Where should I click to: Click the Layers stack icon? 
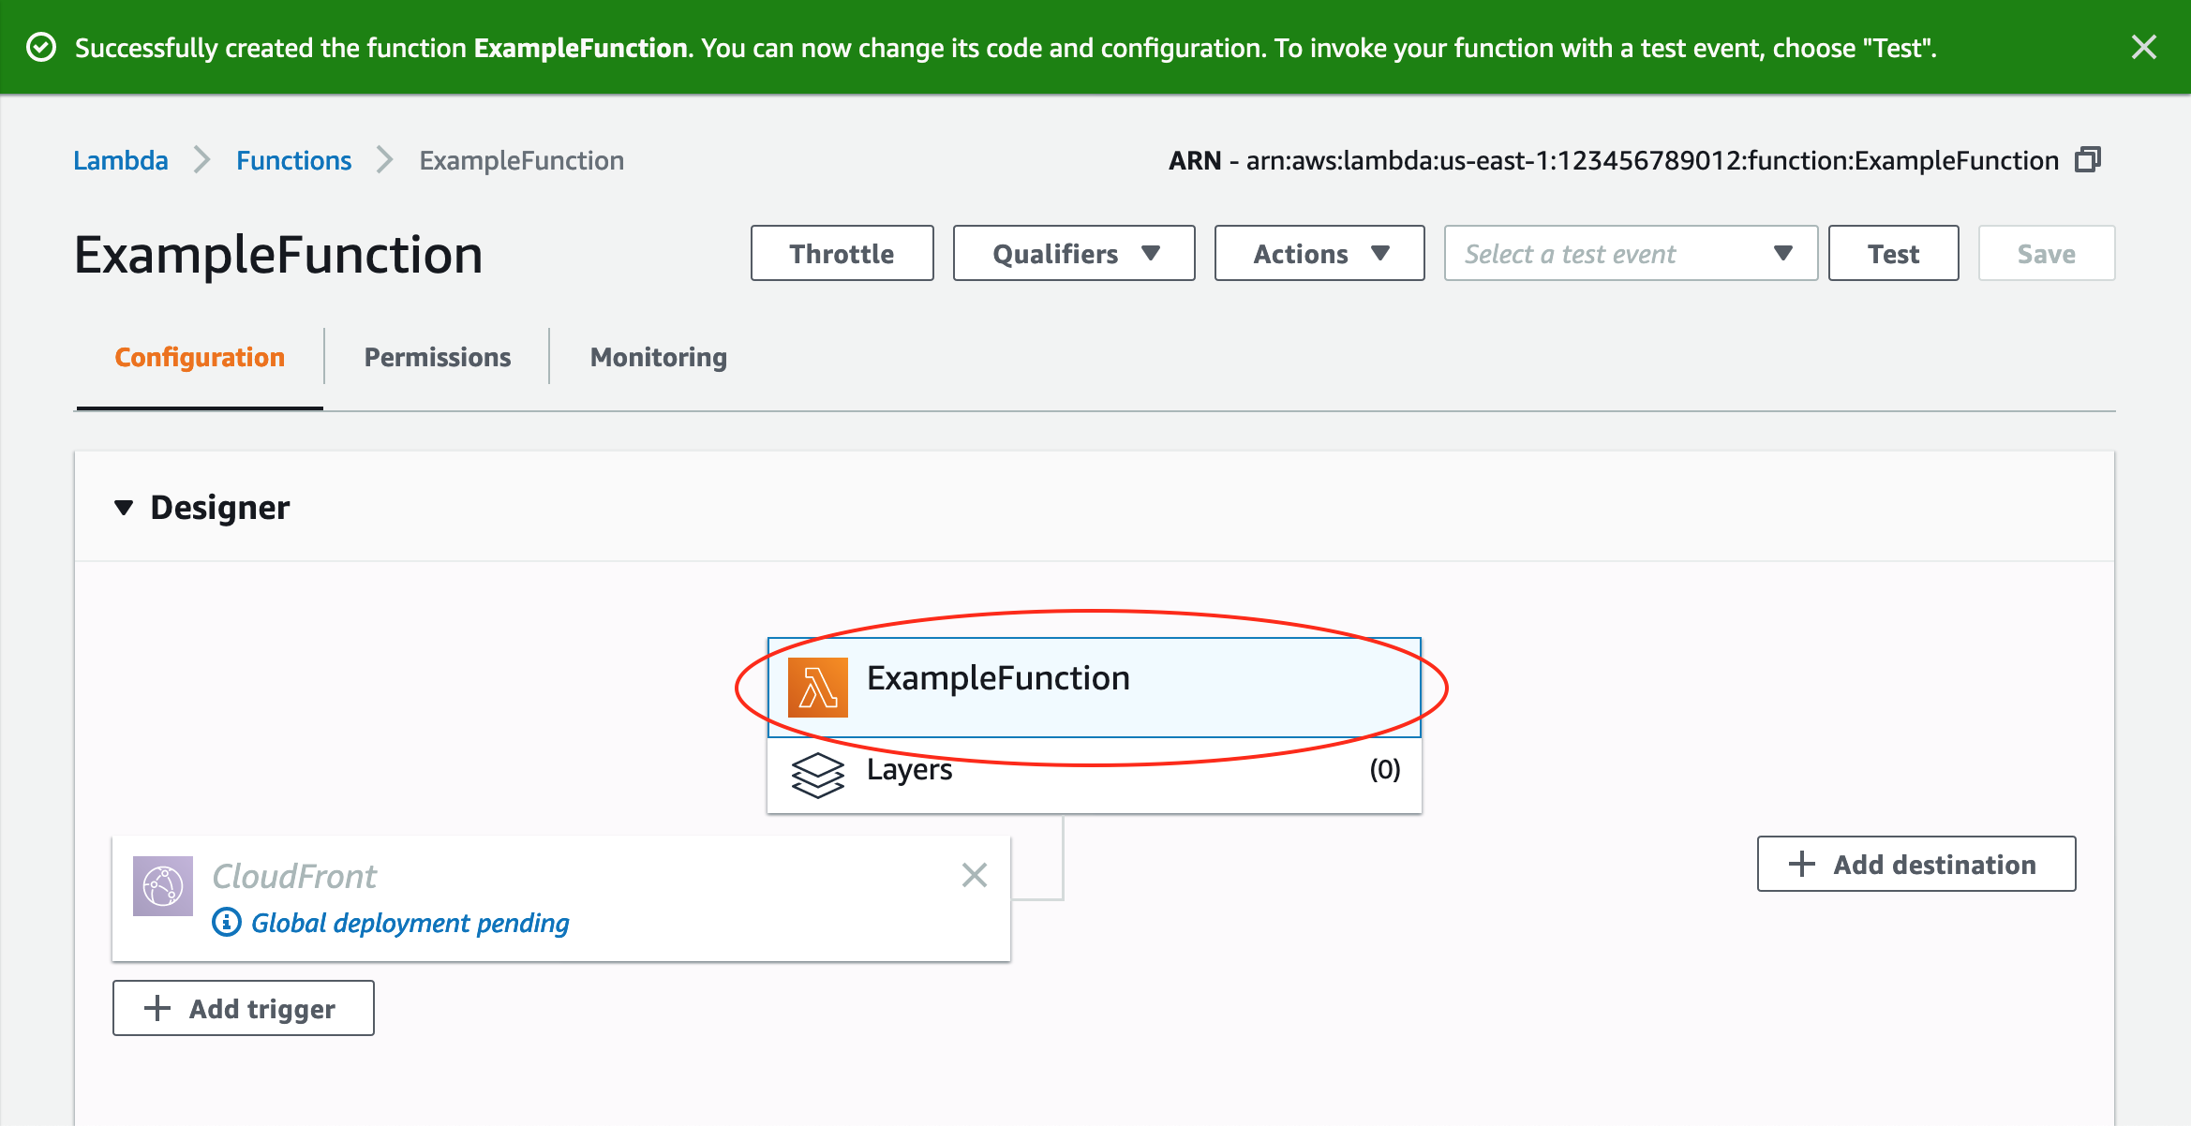click(x=817, y=775)
